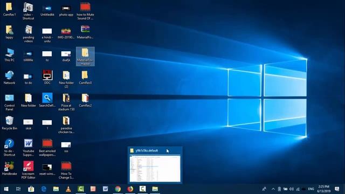
Task: Select the reset-wins desktop icon
Action: (47, 169)
